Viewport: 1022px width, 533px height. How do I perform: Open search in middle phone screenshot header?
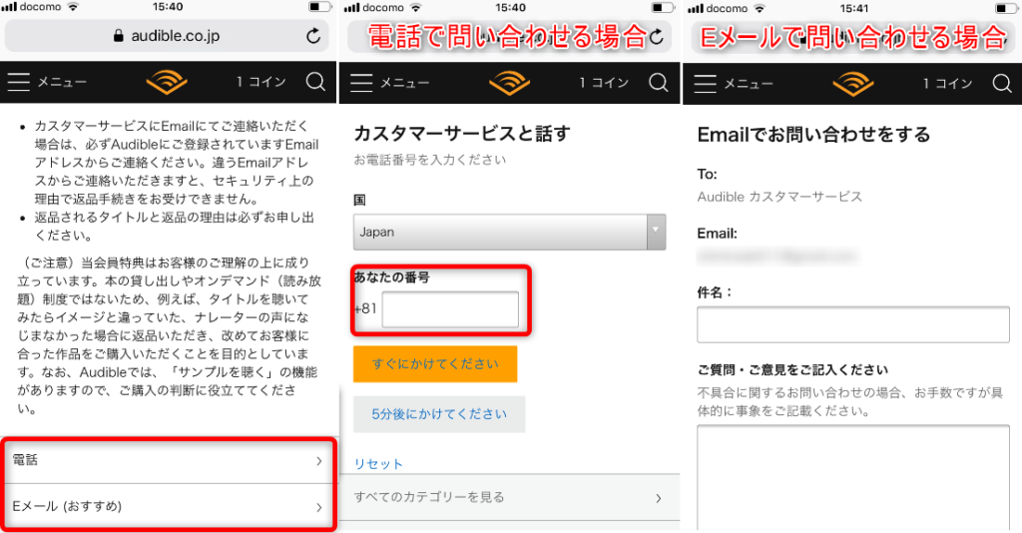click(659, 82)
